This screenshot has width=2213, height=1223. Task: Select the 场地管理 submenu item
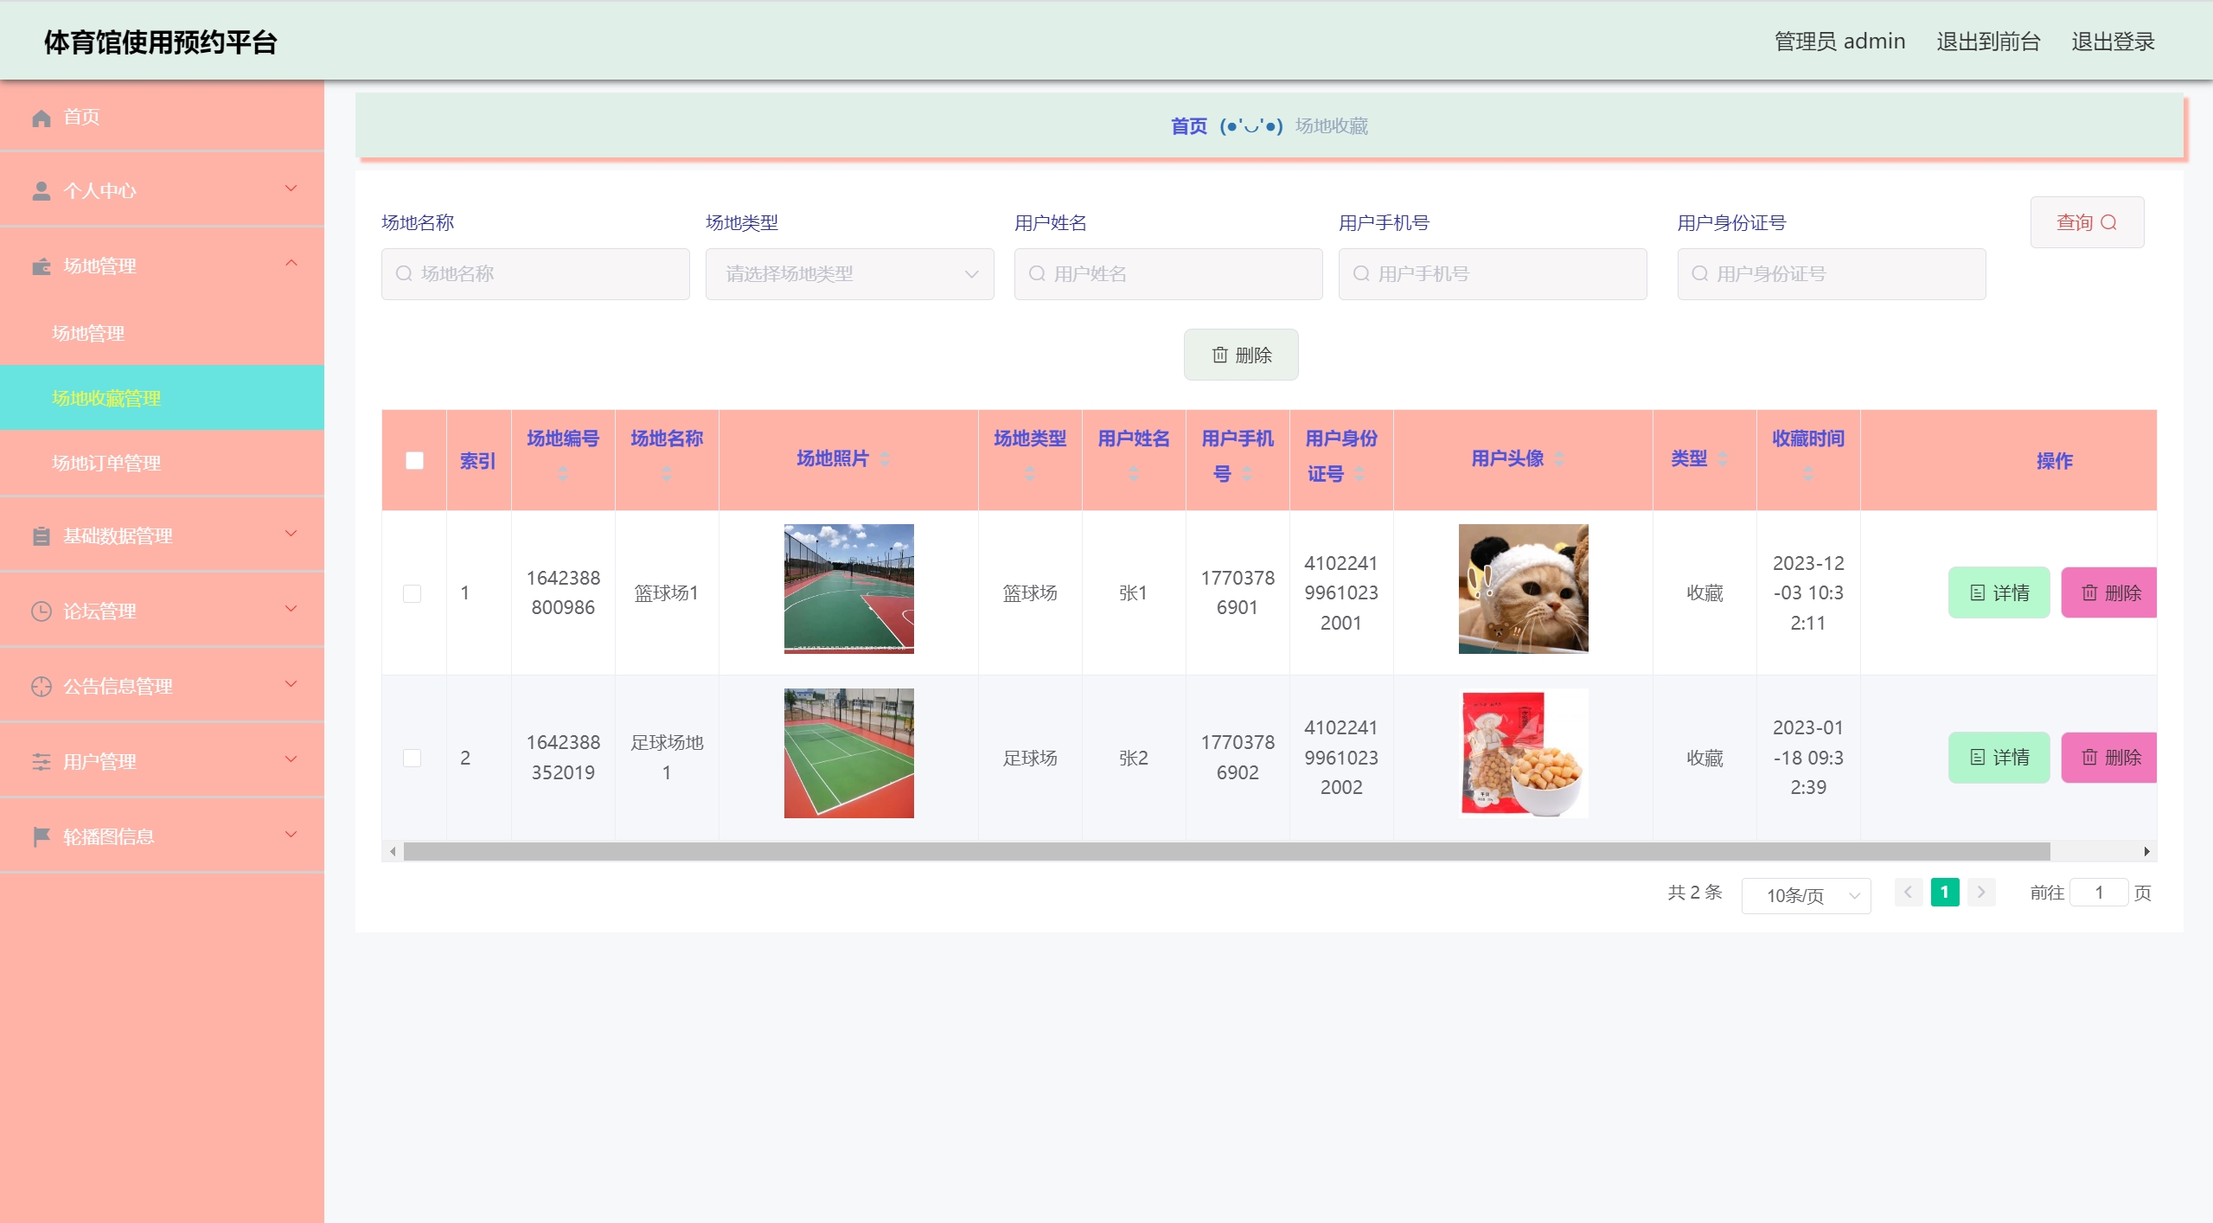88,334
